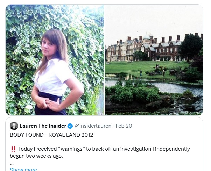Click the woman's white shirt in the photo

53,77
